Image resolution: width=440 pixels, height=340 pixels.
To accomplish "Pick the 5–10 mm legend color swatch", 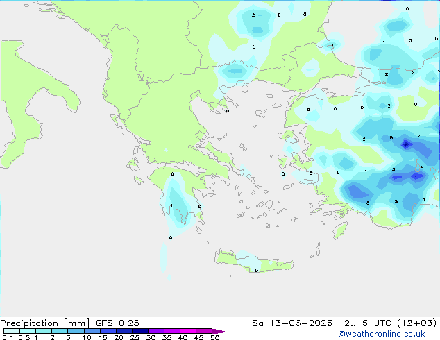I will [x=76, y=331].
